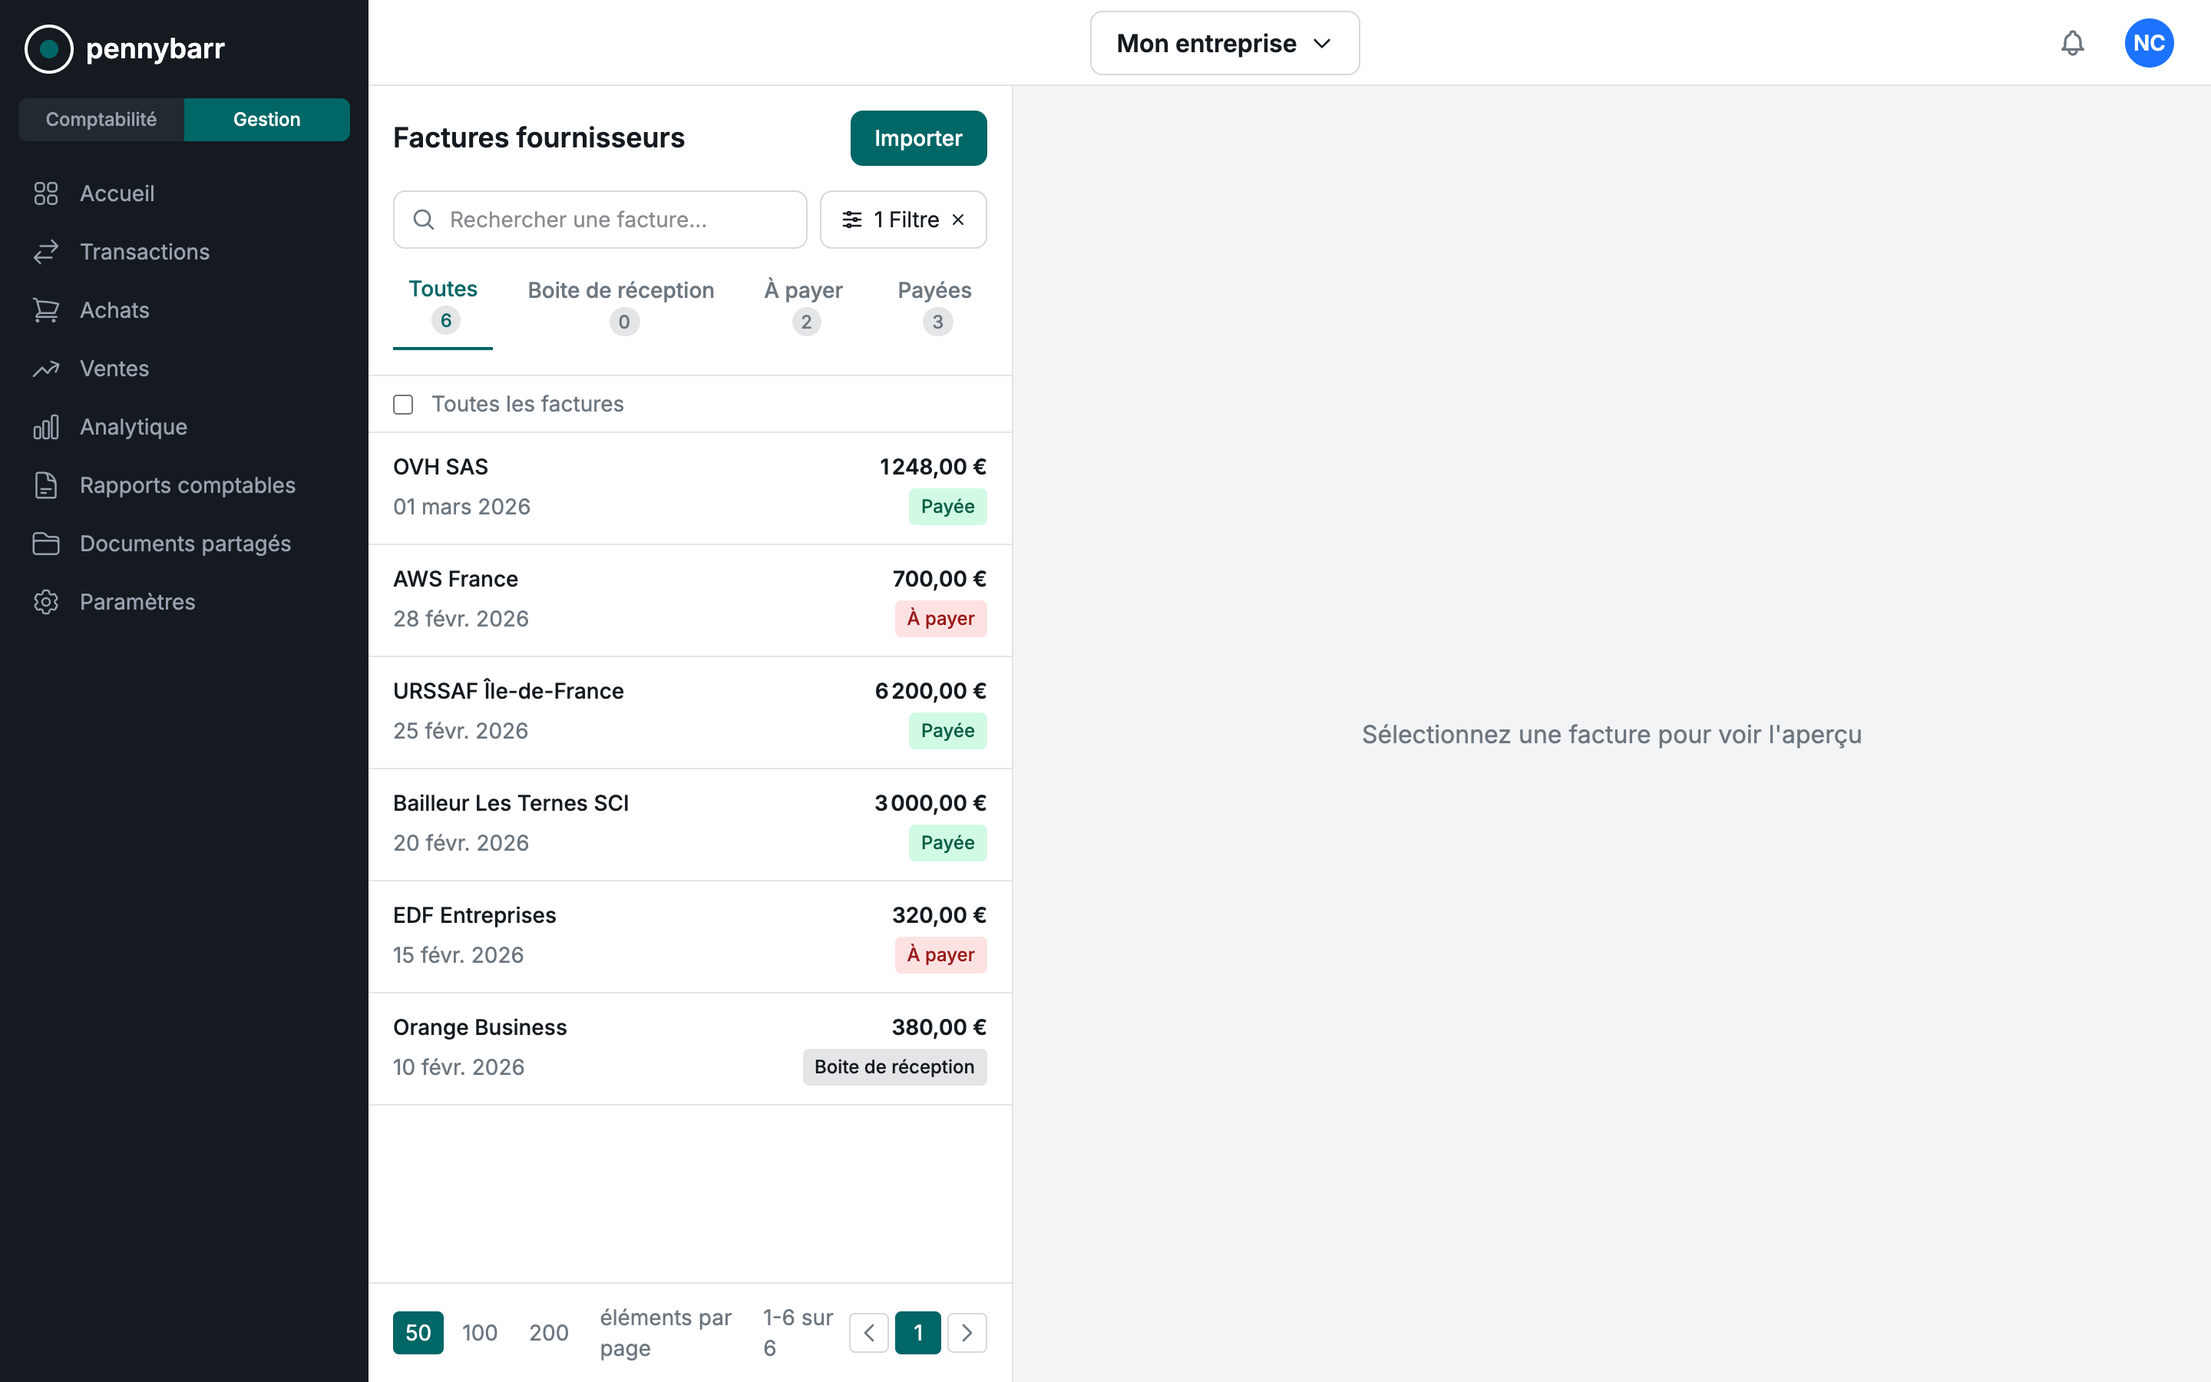Open the Achats shopping cart icon
The width and height of the screenshot is (2211, 1382).
(x=46, y=310)
